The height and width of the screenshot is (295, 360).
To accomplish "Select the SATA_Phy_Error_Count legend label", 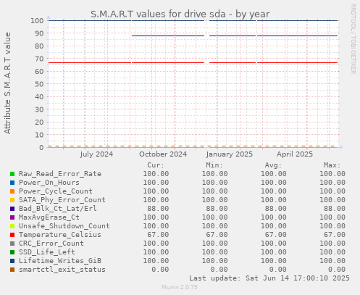I will 62,200.
